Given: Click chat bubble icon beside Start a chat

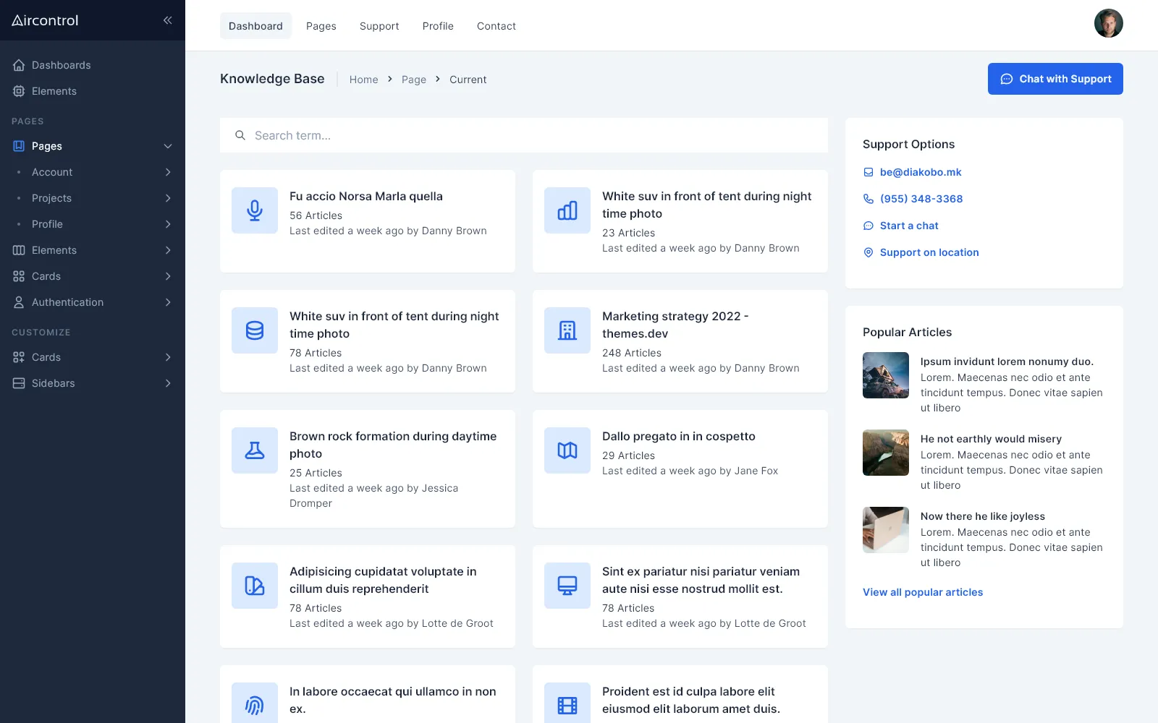Looking at the screenshot, I should pos(868,226).
